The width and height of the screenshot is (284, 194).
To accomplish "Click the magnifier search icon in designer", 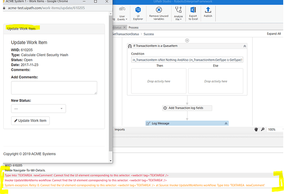I will pyautogui.click(x=263, y=129).
